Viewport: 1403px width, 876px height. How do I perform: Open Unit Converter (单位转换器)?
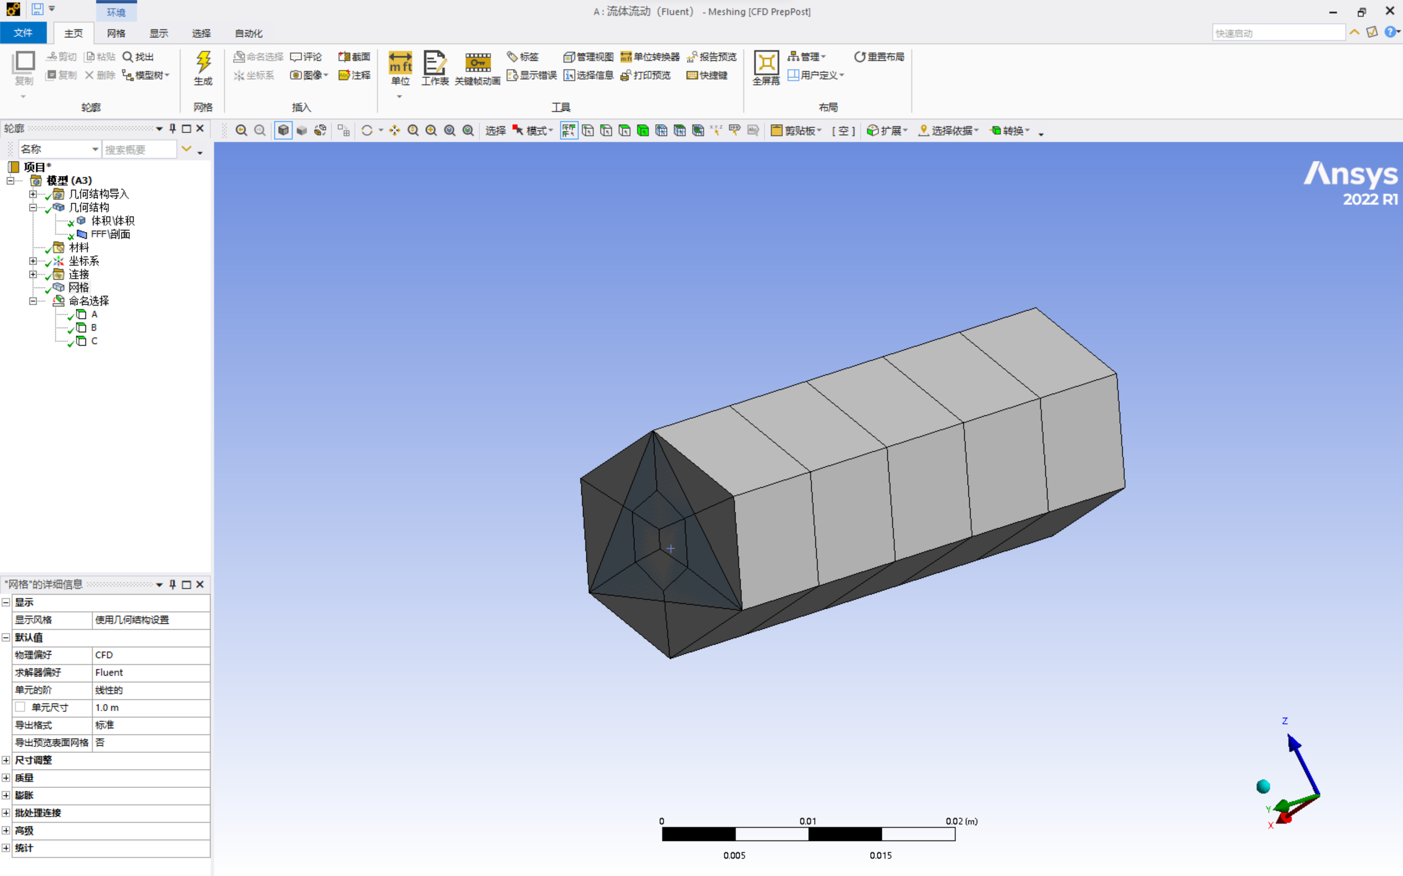(650, 57)
